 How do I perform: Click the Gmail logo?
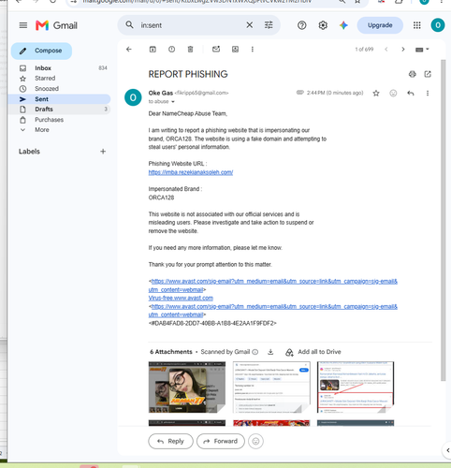coord(56,25)
